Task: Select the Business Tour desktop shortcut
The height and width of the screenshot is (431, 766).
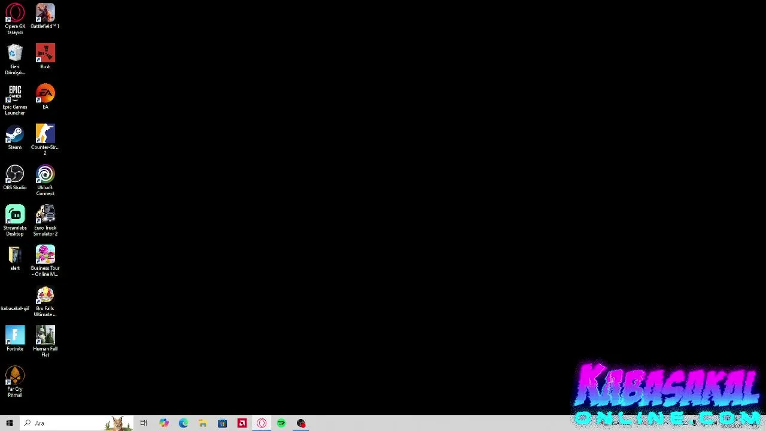Action: (x=45, y=260)
